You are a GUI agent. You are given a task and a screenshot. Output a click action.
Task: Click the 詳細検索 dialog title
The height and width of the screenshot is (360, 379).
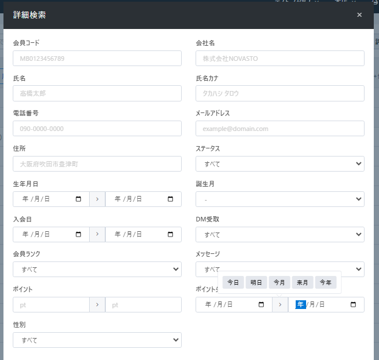click(x=30, y=15)
